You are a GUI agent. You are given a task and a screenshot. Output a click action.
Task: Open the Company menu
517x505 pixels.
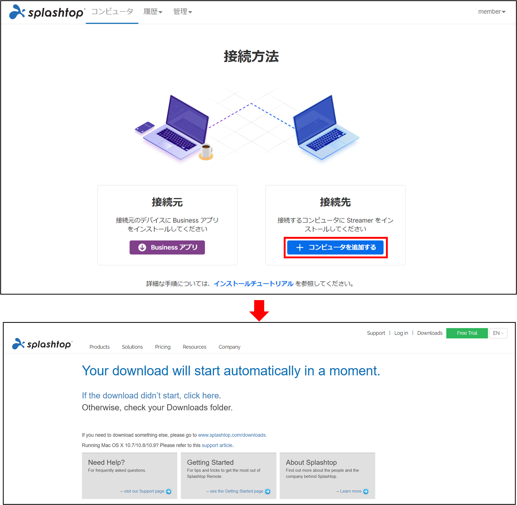pos(230,347)
